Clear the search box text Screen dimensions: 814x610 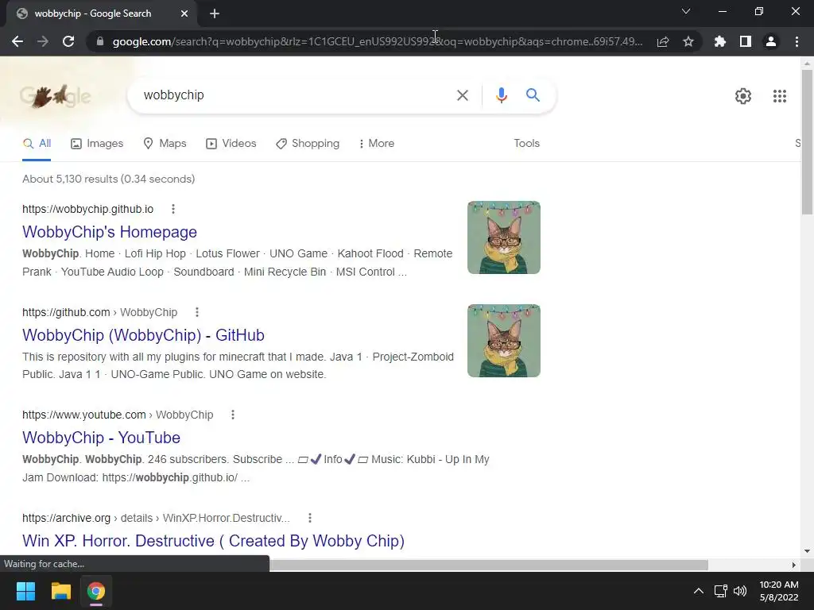coord(462,95)
